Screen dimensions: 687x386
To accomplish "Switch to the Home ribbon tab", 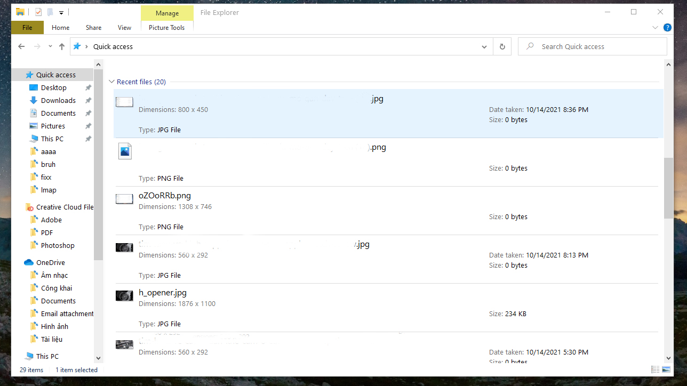I will pos(61,28).
